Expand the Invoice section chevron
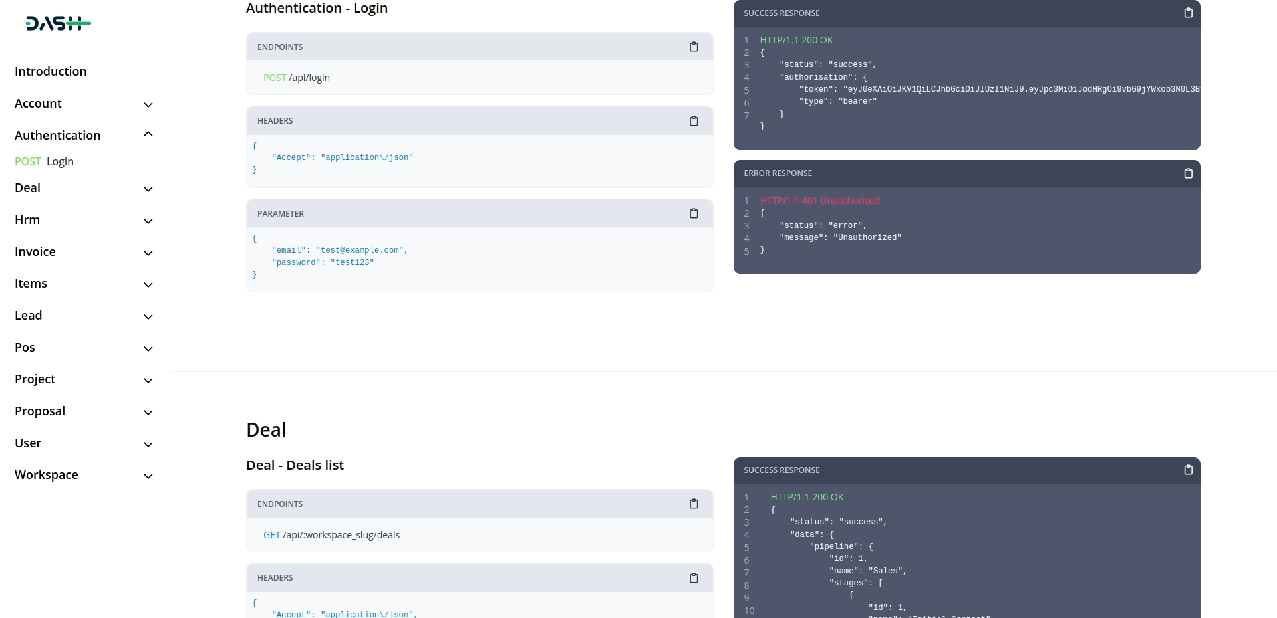Screen dimensions: 1277x618 148,253
